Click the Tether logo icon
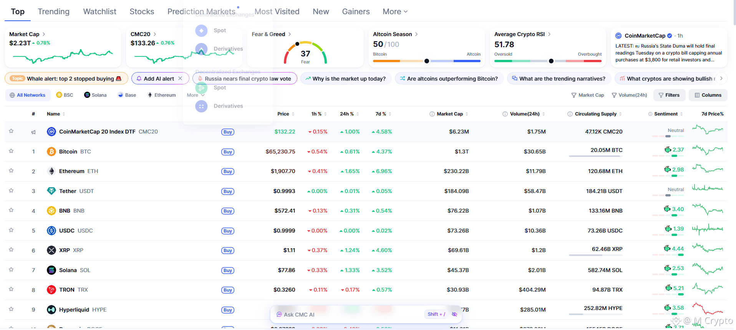 51,191
